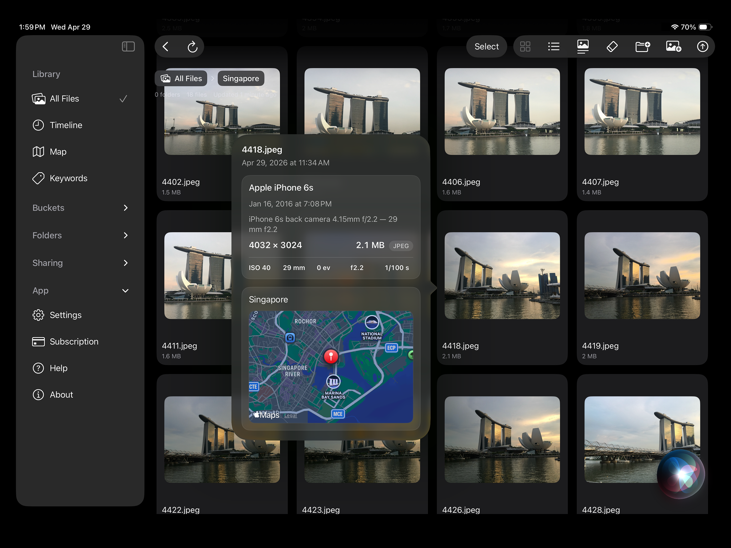This screenshot has width=731, height=548.
Task: Open the 4406.jpeg photo thumbnail
Action: (502, 112)
